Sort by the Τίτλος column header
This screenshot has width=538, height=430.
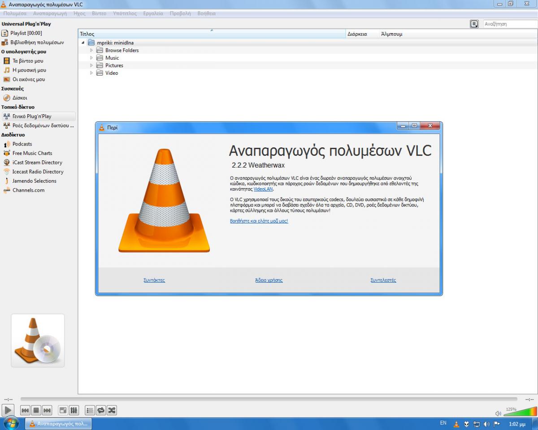[x=212, y=34]
